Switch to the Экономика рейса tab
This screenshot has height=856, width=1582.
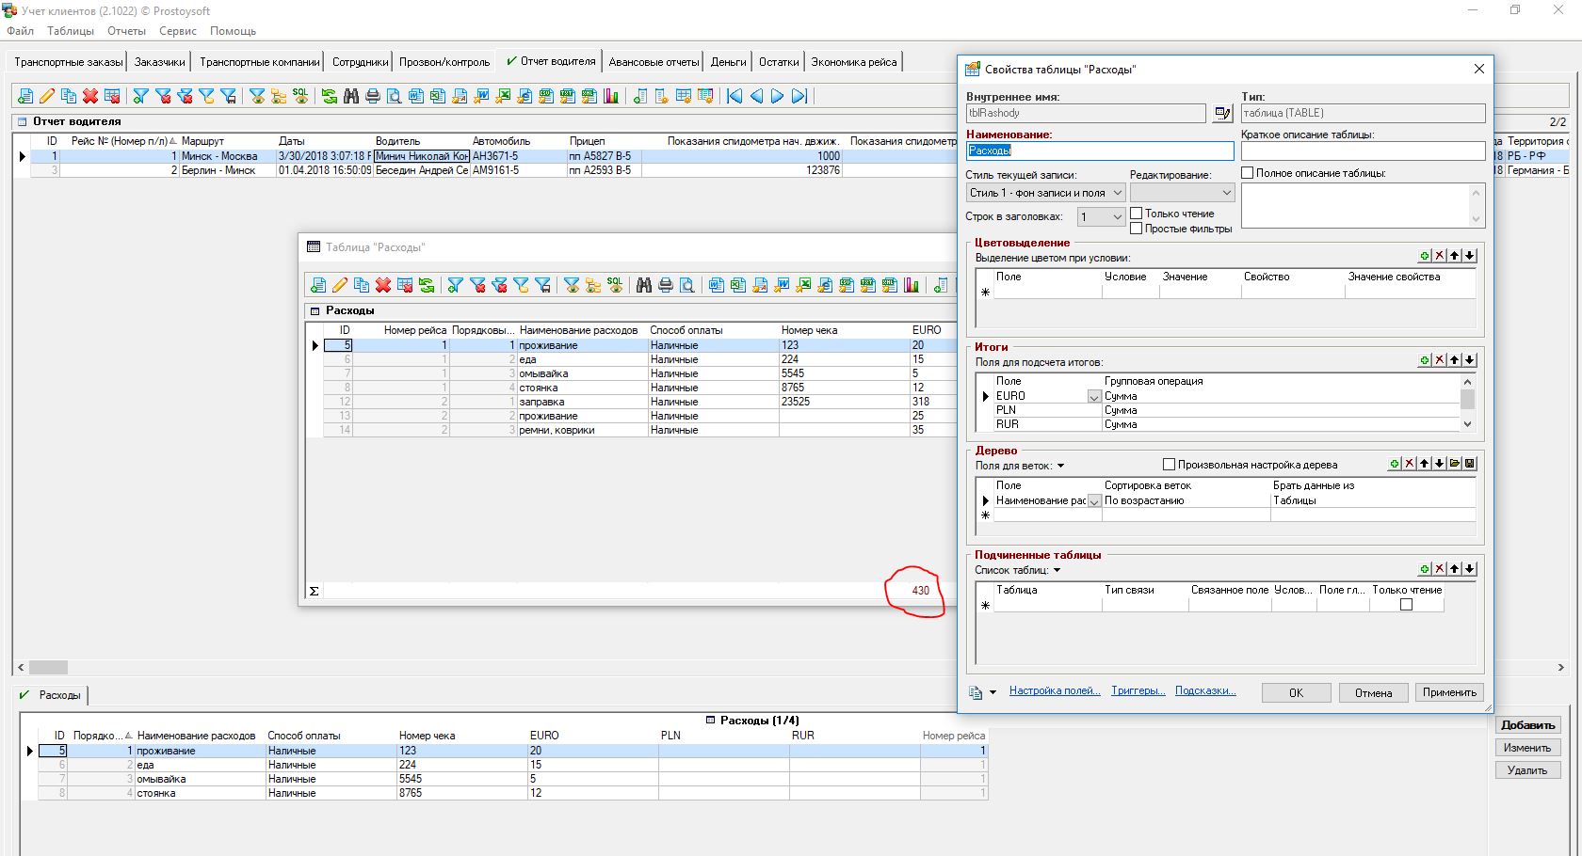tap(854, 62)
